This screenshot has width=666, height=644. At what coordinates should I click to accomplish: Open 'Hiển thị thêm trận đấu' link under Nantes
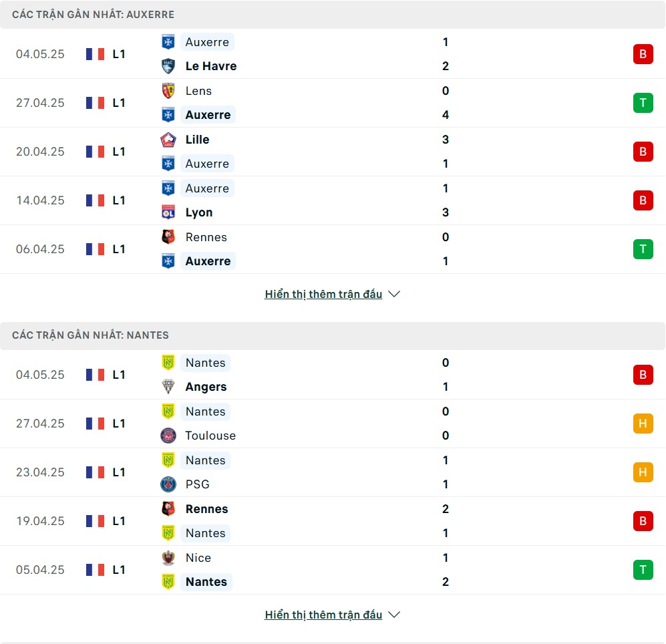323,615
